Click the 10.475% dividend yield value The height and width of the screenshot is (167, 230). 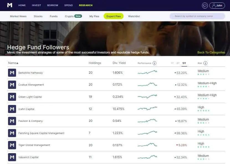118,109
